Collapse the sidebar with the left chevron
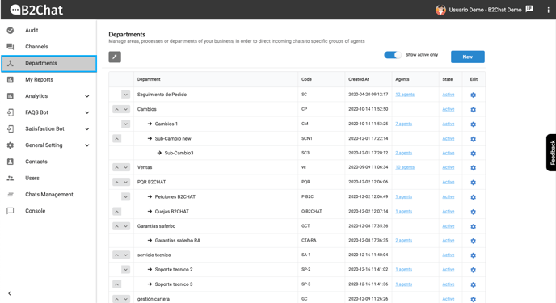 (10, 293)
